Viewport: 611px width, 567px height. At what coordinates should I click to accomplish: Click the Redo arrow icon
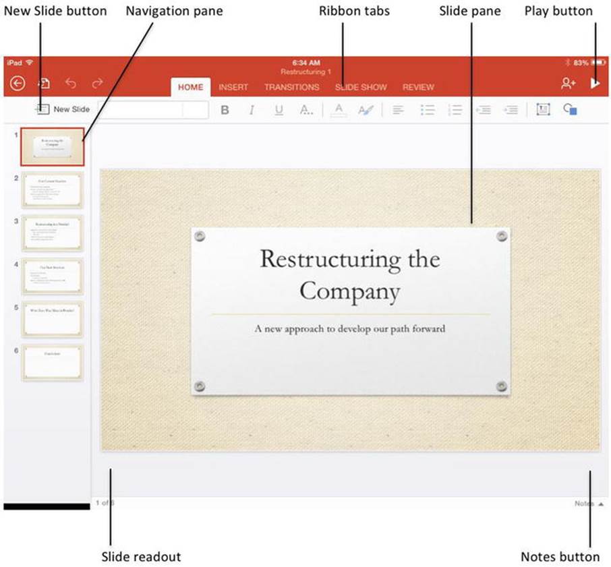[x=97, y=83]
